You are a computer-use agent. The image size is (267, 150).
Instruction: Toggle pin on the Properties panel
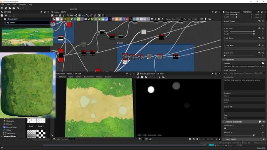258,12
